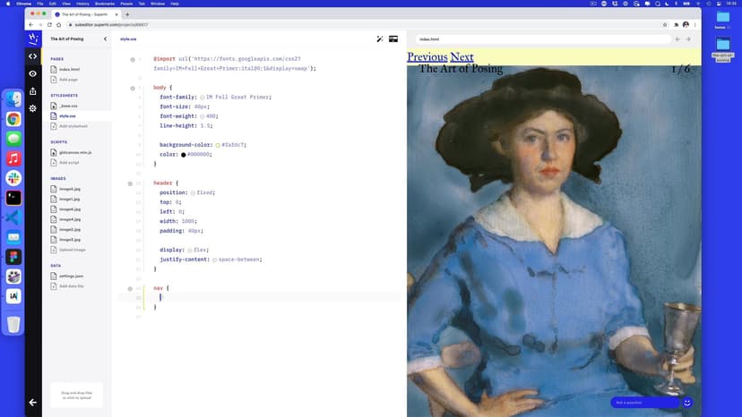742x417 pixels.
Task: Go back in the preview pane
Action: click(677, 39)
